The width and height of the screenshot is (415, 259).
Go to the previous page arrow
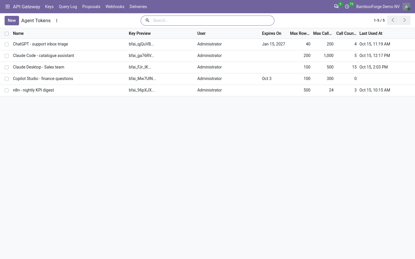pyautogui.click(x=393, y=20)
